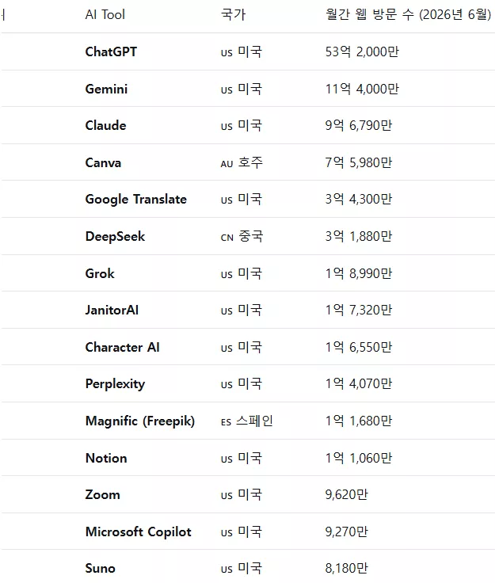
Task: Select the Perplexity tool name
Action: click(x=115, y=384)
